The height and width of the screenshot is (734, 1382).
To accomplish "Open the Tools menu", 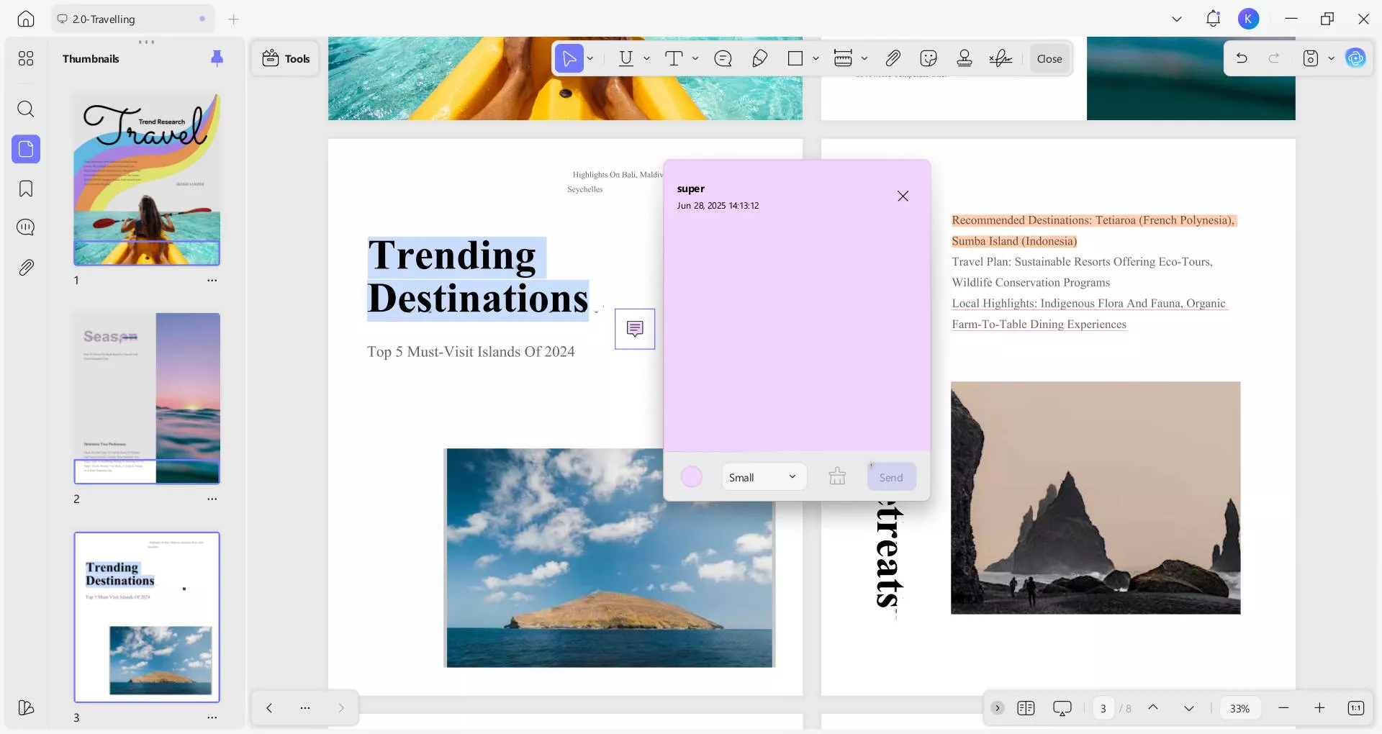I will [x=286, y=58].
